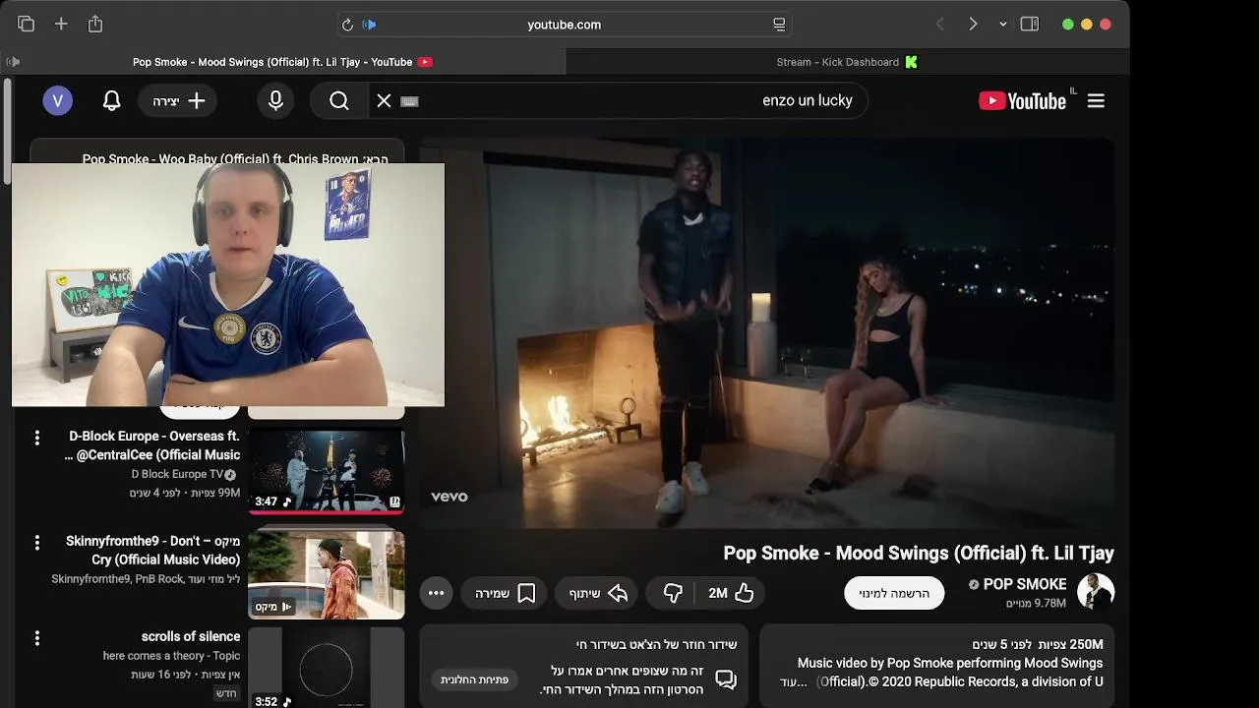This screenshot has height=708, width=1259.
Task: Click the D-Block Europe - Overseas title
Action: [x=152, y=445]
